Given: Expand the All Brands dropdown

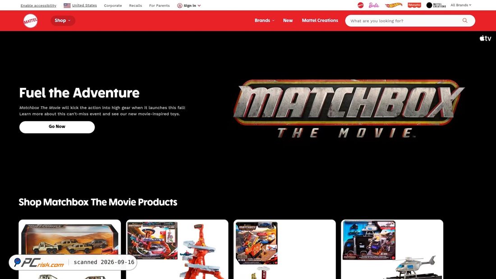Looking at the screenshot, I should 461,5.
